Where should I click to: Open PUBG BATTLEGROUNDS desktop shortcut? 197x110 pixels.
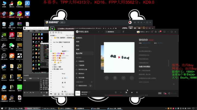pyautogui.click(x=19, y=47)
